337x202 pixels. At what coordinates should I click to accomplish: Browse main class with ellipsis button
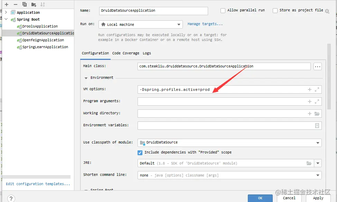pyautogui.click(x=317, y=66)
